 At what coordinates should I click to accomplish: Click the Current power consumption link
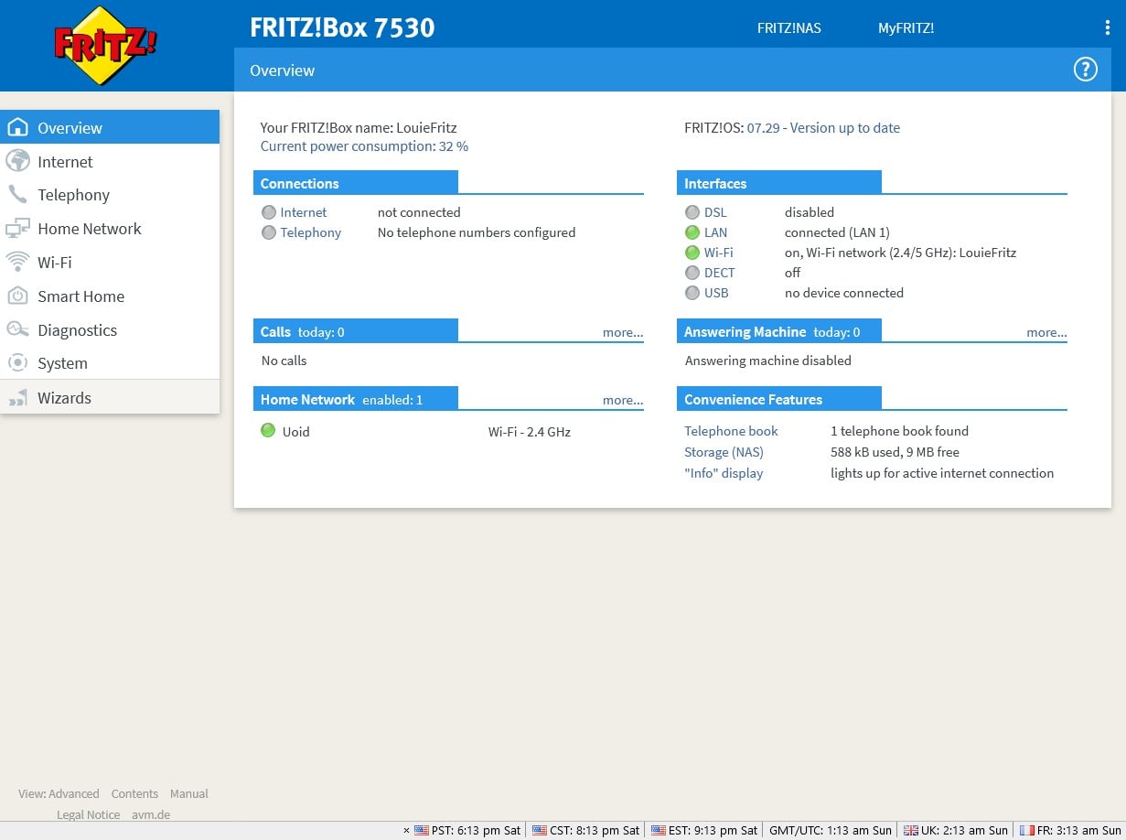[364, 146]
